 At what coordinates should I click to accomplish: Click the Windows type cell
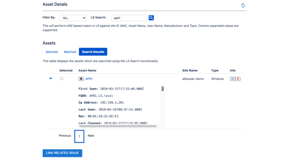[218, 79]
